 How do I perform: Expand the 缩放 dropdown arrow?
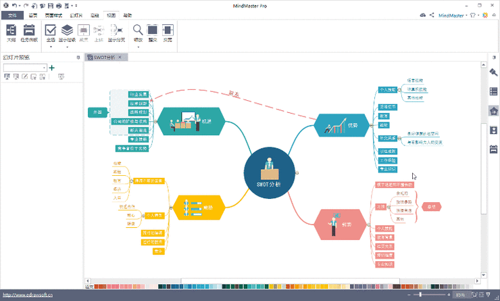point(138,47)
